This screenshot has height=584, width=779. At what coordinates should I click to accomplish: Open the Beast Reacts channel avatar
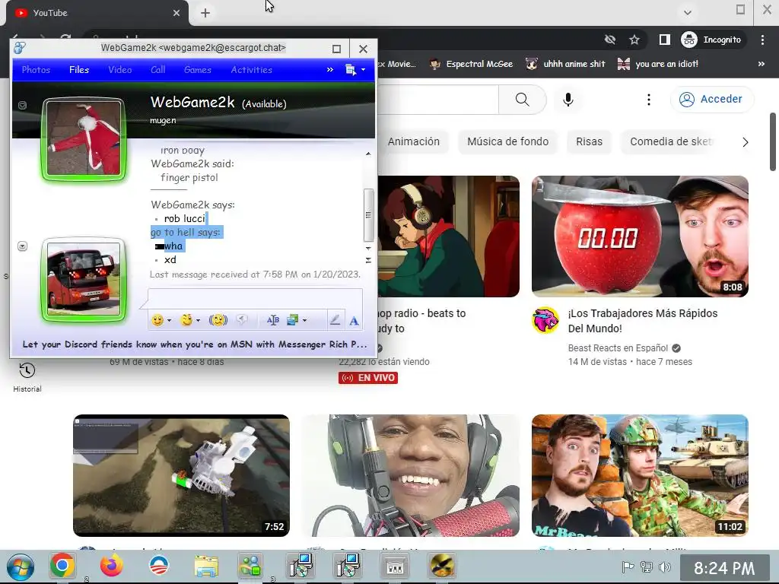tap(545, 320)
